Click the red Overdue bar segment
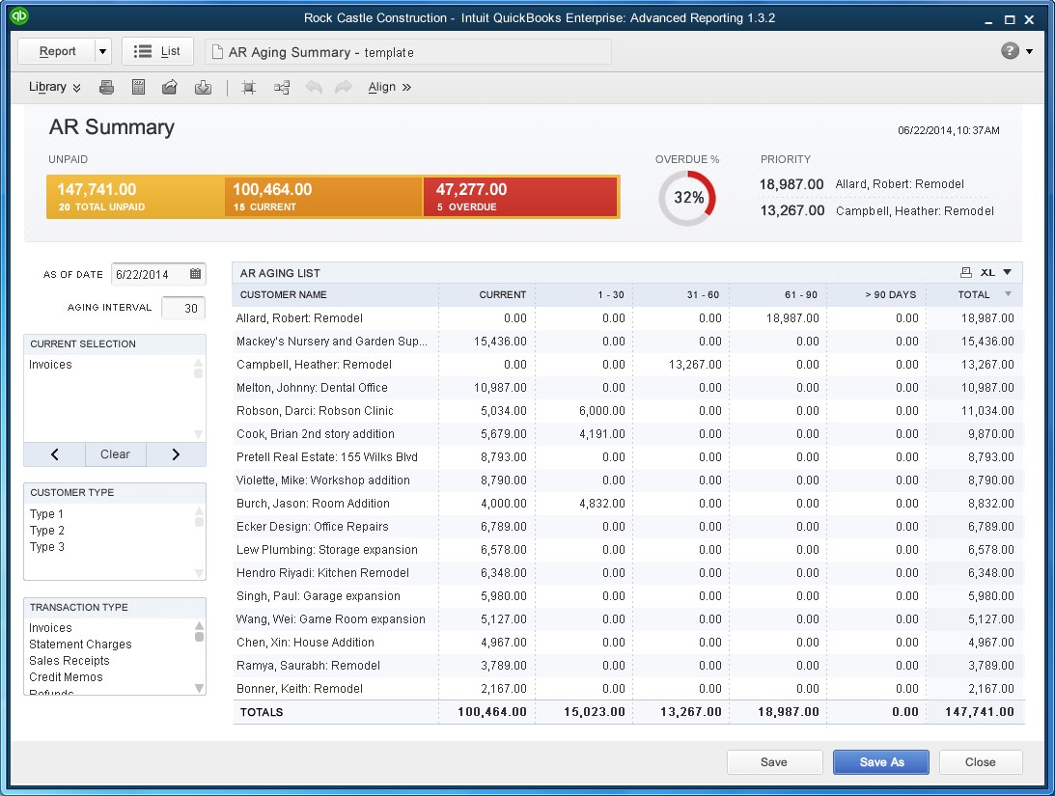 point(521,197)
